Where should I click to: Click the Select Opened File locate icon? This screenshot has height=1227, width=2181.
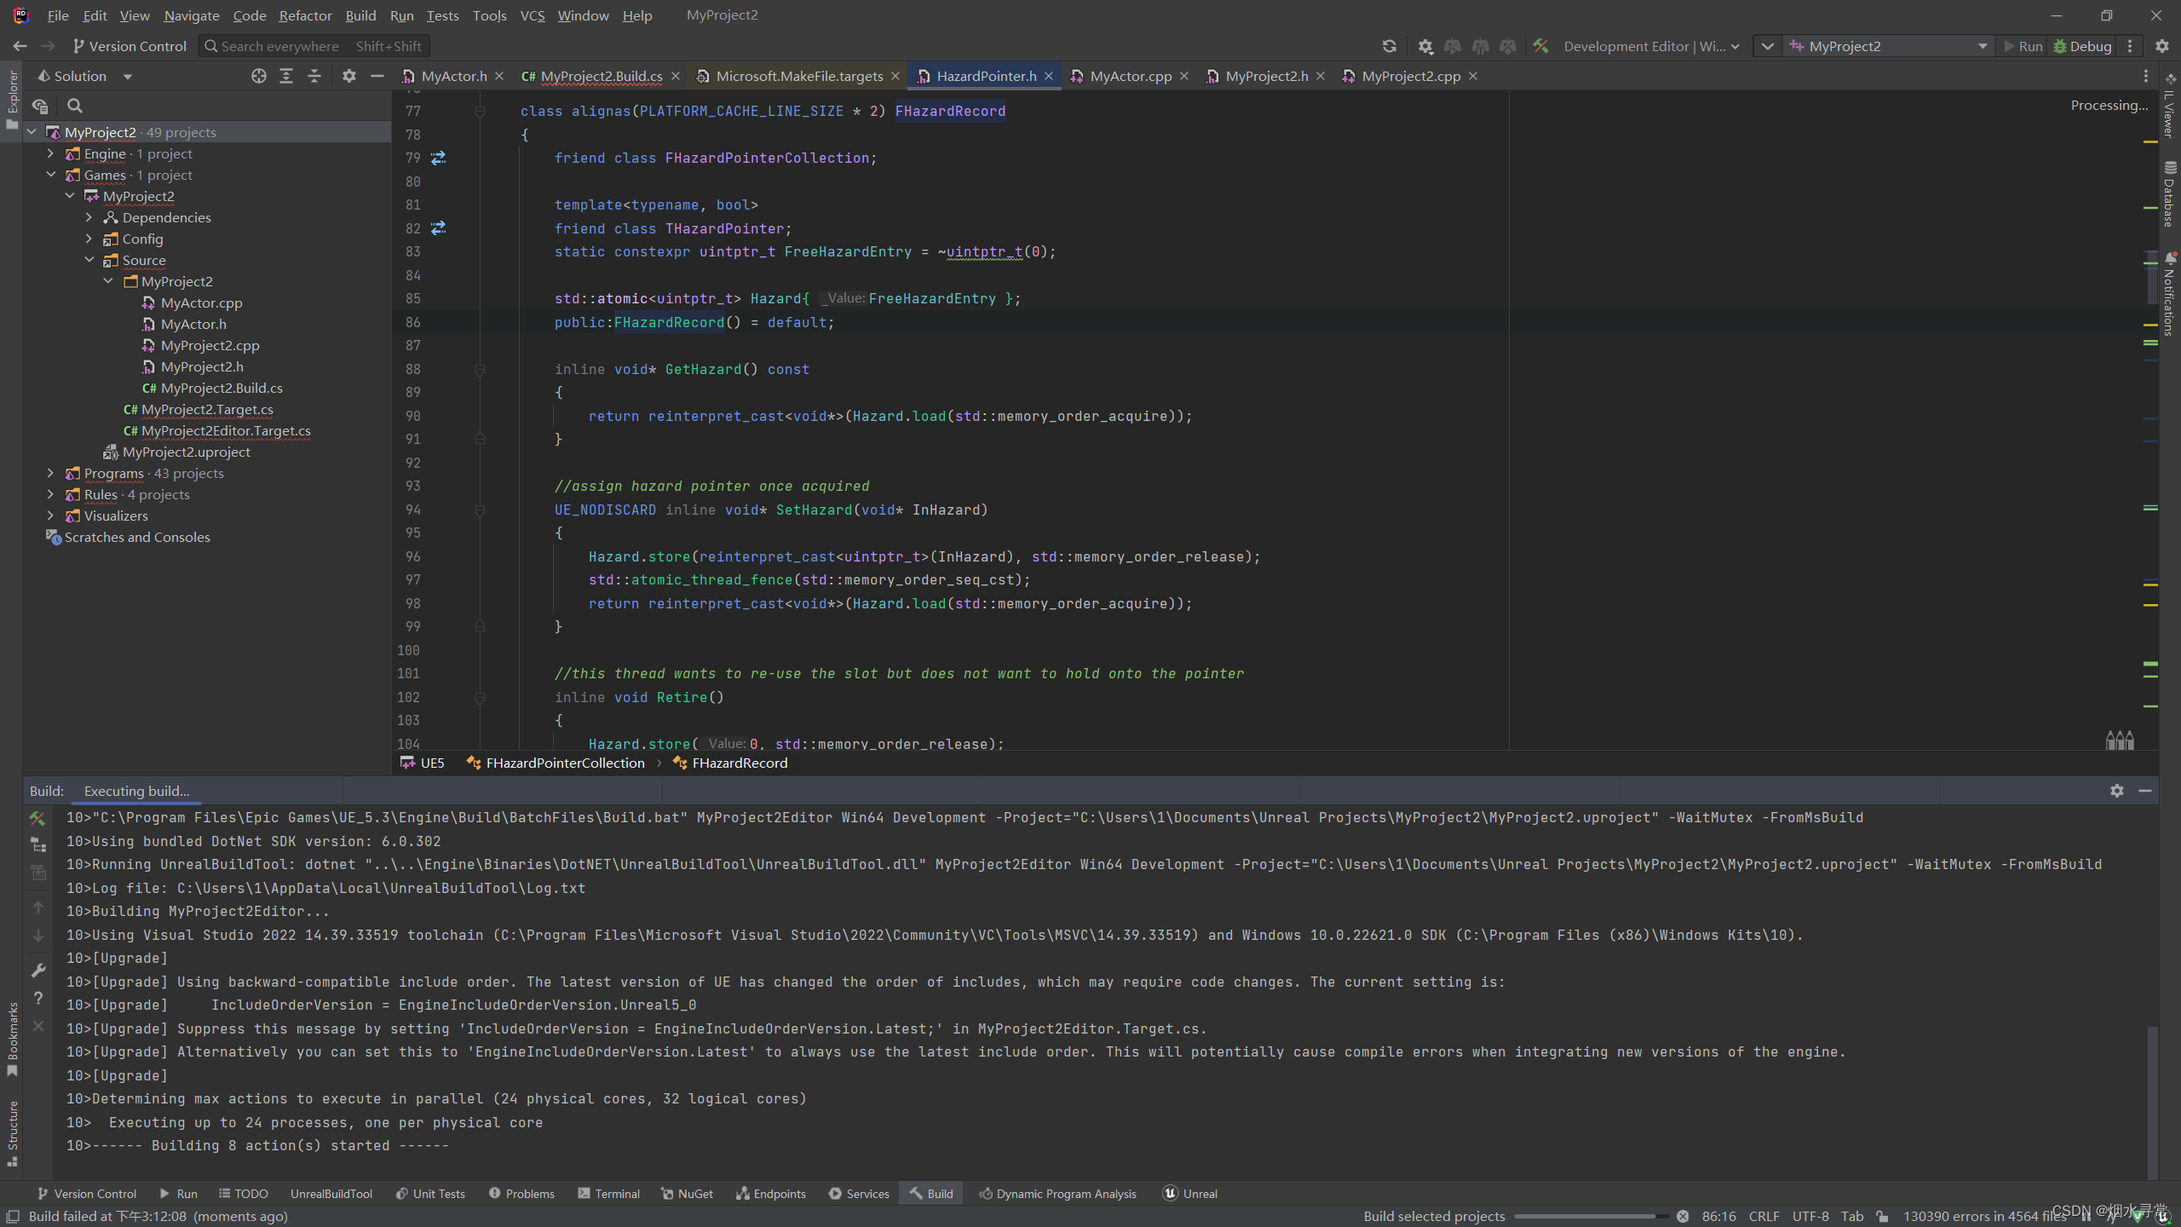[259, 76]
